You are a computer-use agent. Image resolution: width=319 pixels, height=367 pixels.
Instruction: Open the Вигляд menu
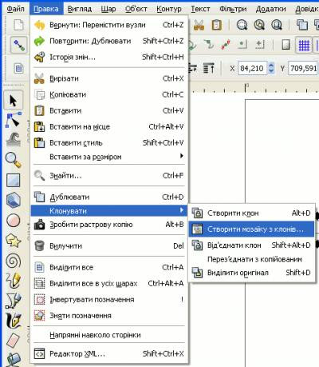point(80,9)
